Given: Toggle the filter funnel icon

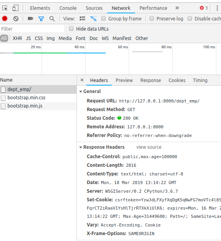Looking at the screenshot, I should point(41,19).
